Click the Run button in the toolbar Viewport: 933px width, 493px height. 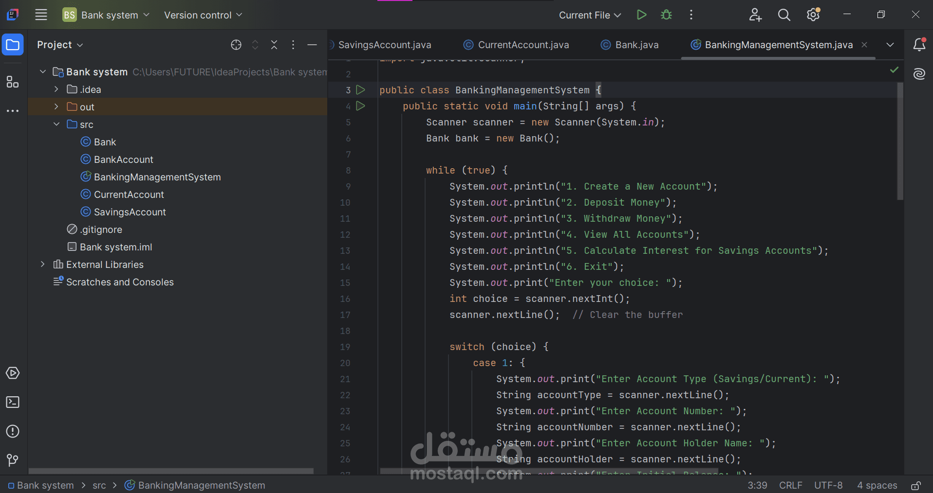click(642, 15)
